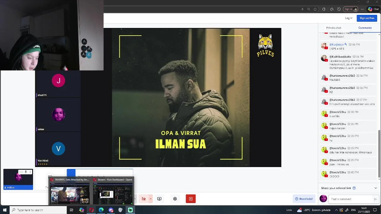This screenshot has height=214, width=381.
Task: Click the red leave studio button
Action: click(x=191, y=199)
